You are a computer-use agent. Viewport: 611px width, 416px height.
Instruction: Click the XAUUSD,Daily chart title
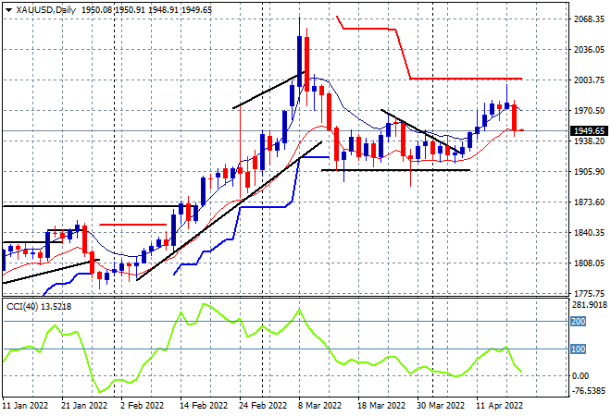(x=45, y=10)
